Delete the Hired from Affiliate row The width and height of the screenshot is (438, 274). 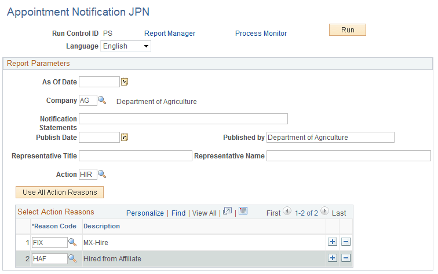coord(346,258)
